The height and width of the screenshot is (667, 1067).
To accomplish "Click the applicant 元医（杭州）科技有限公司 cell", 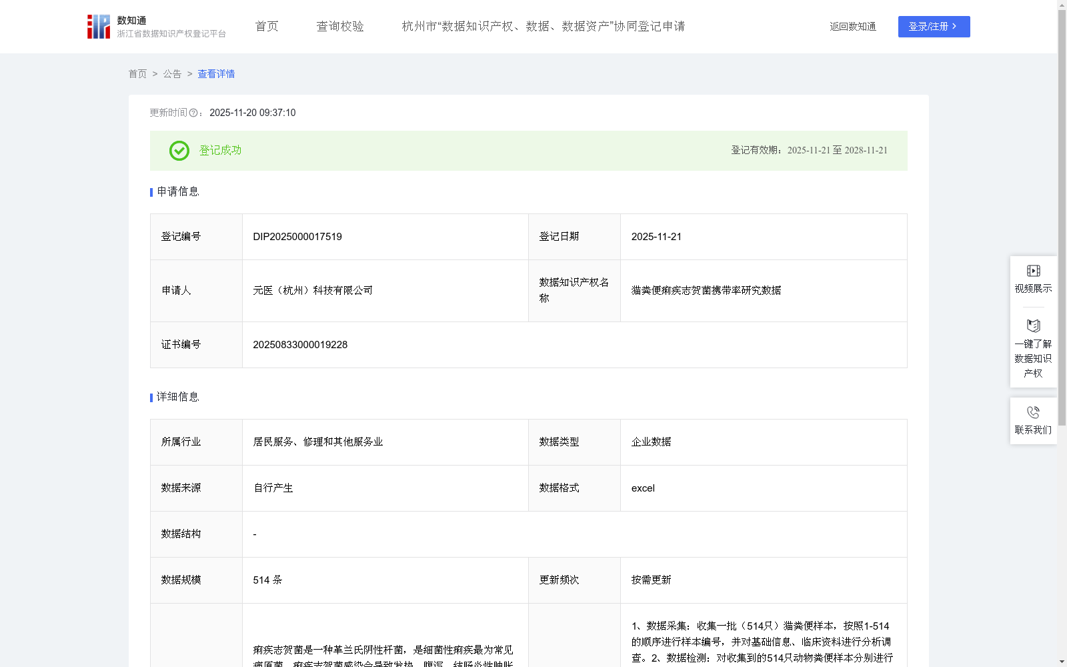I will click(x=312, y=290).
